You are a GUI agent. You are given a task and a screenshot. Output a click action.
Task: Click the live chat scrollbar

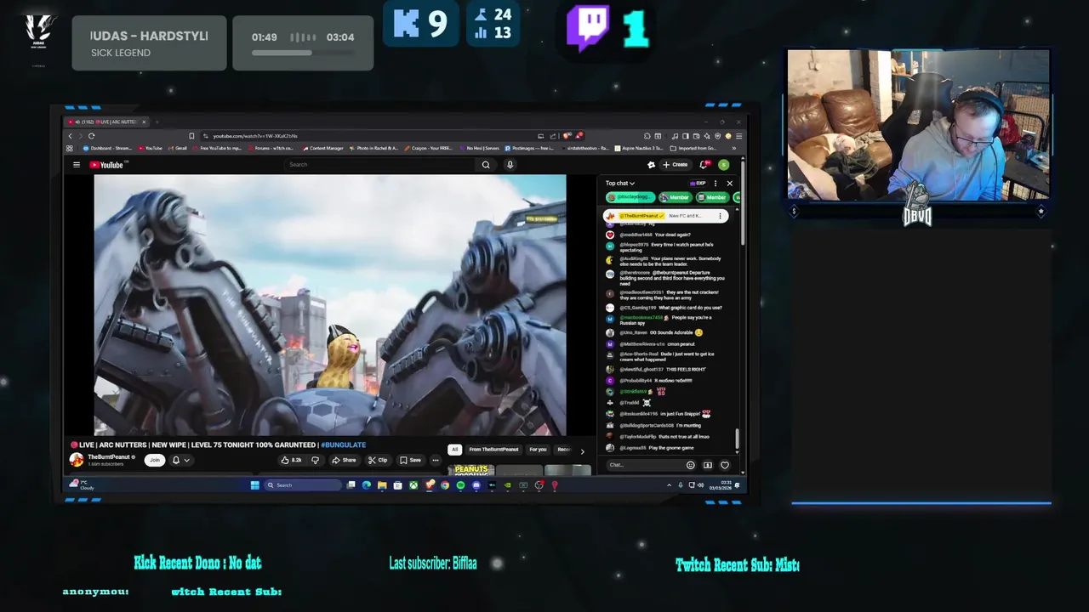coord(738,439)
